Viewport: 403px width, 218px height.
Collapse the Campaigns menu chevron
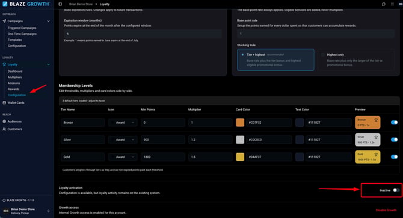[x=48, y=21]
